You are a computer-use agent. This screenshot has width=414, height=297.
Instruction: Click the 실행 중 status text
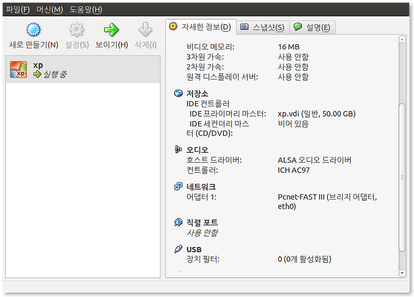[55, 74]
